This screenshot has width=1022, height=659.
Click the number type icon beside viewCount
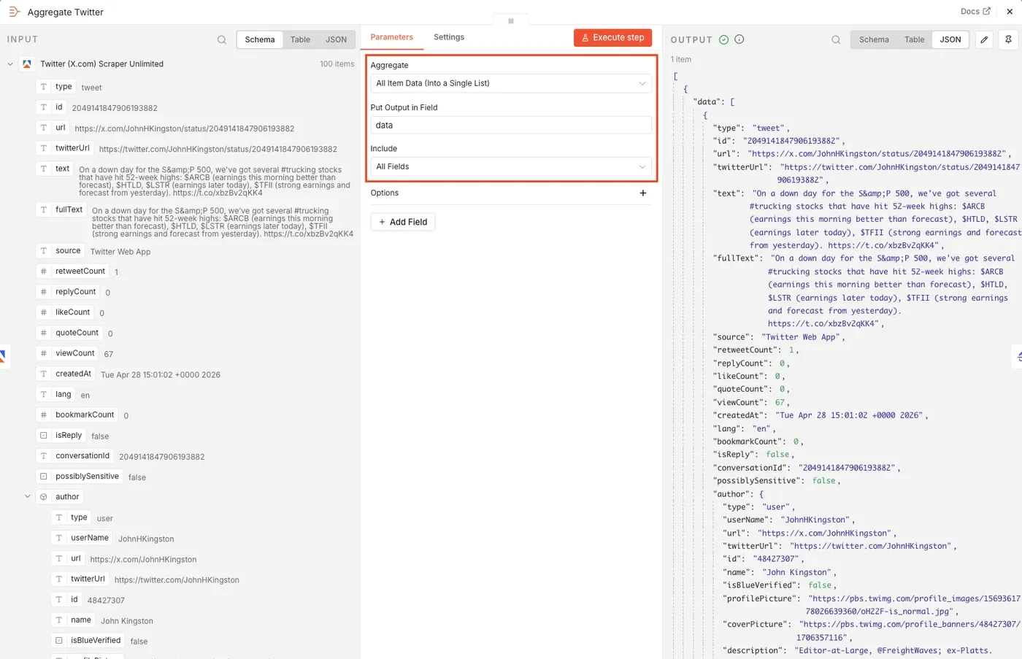[x=44, y=353]
